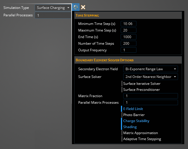The image size is (188, 149).
Task: Click the Minimum Time Step (s) label
Action: pyautogui.click(x=97, y=24)
